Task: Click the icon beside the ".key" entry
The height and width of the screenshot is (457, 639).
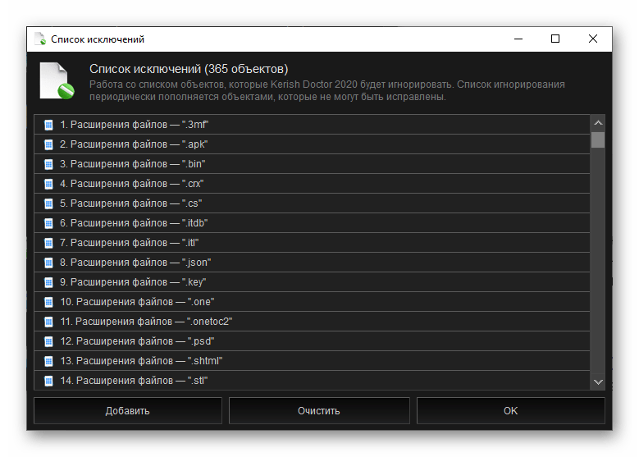Action: tap(48, 282)
